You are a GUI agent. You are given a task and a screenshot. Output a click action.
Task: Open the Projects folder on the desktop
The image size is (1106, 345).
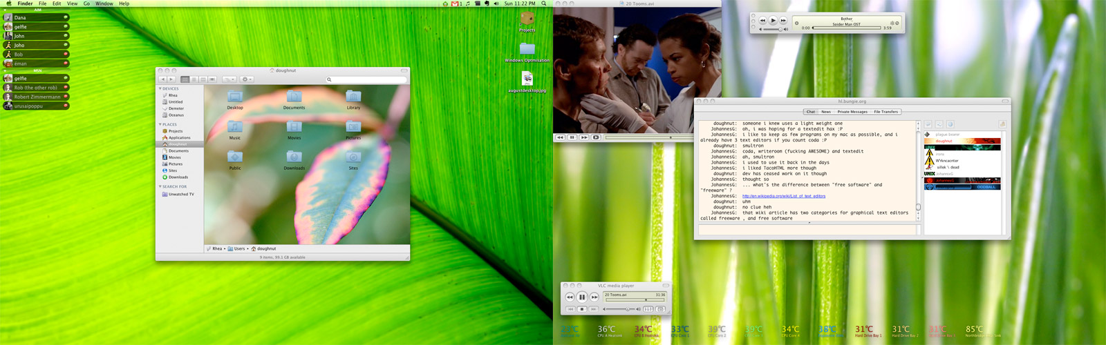point(527,19)
